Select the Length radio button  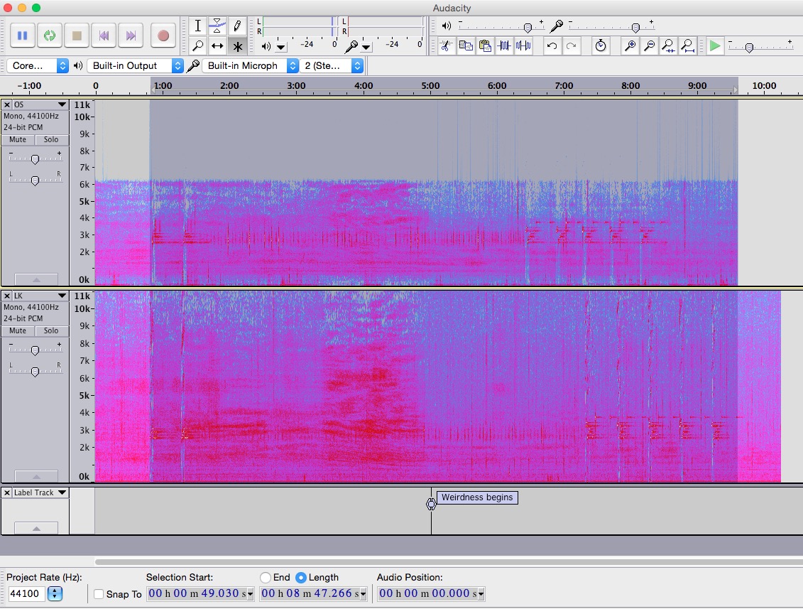(301, 578)
